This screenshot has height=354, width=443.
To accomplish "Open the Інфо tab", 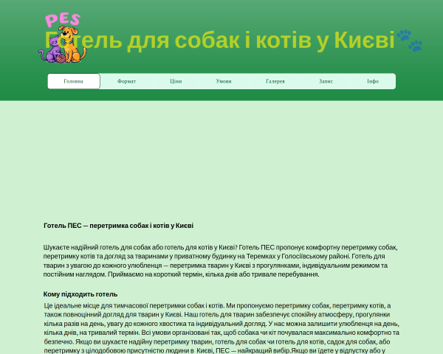I will (373, 81).
